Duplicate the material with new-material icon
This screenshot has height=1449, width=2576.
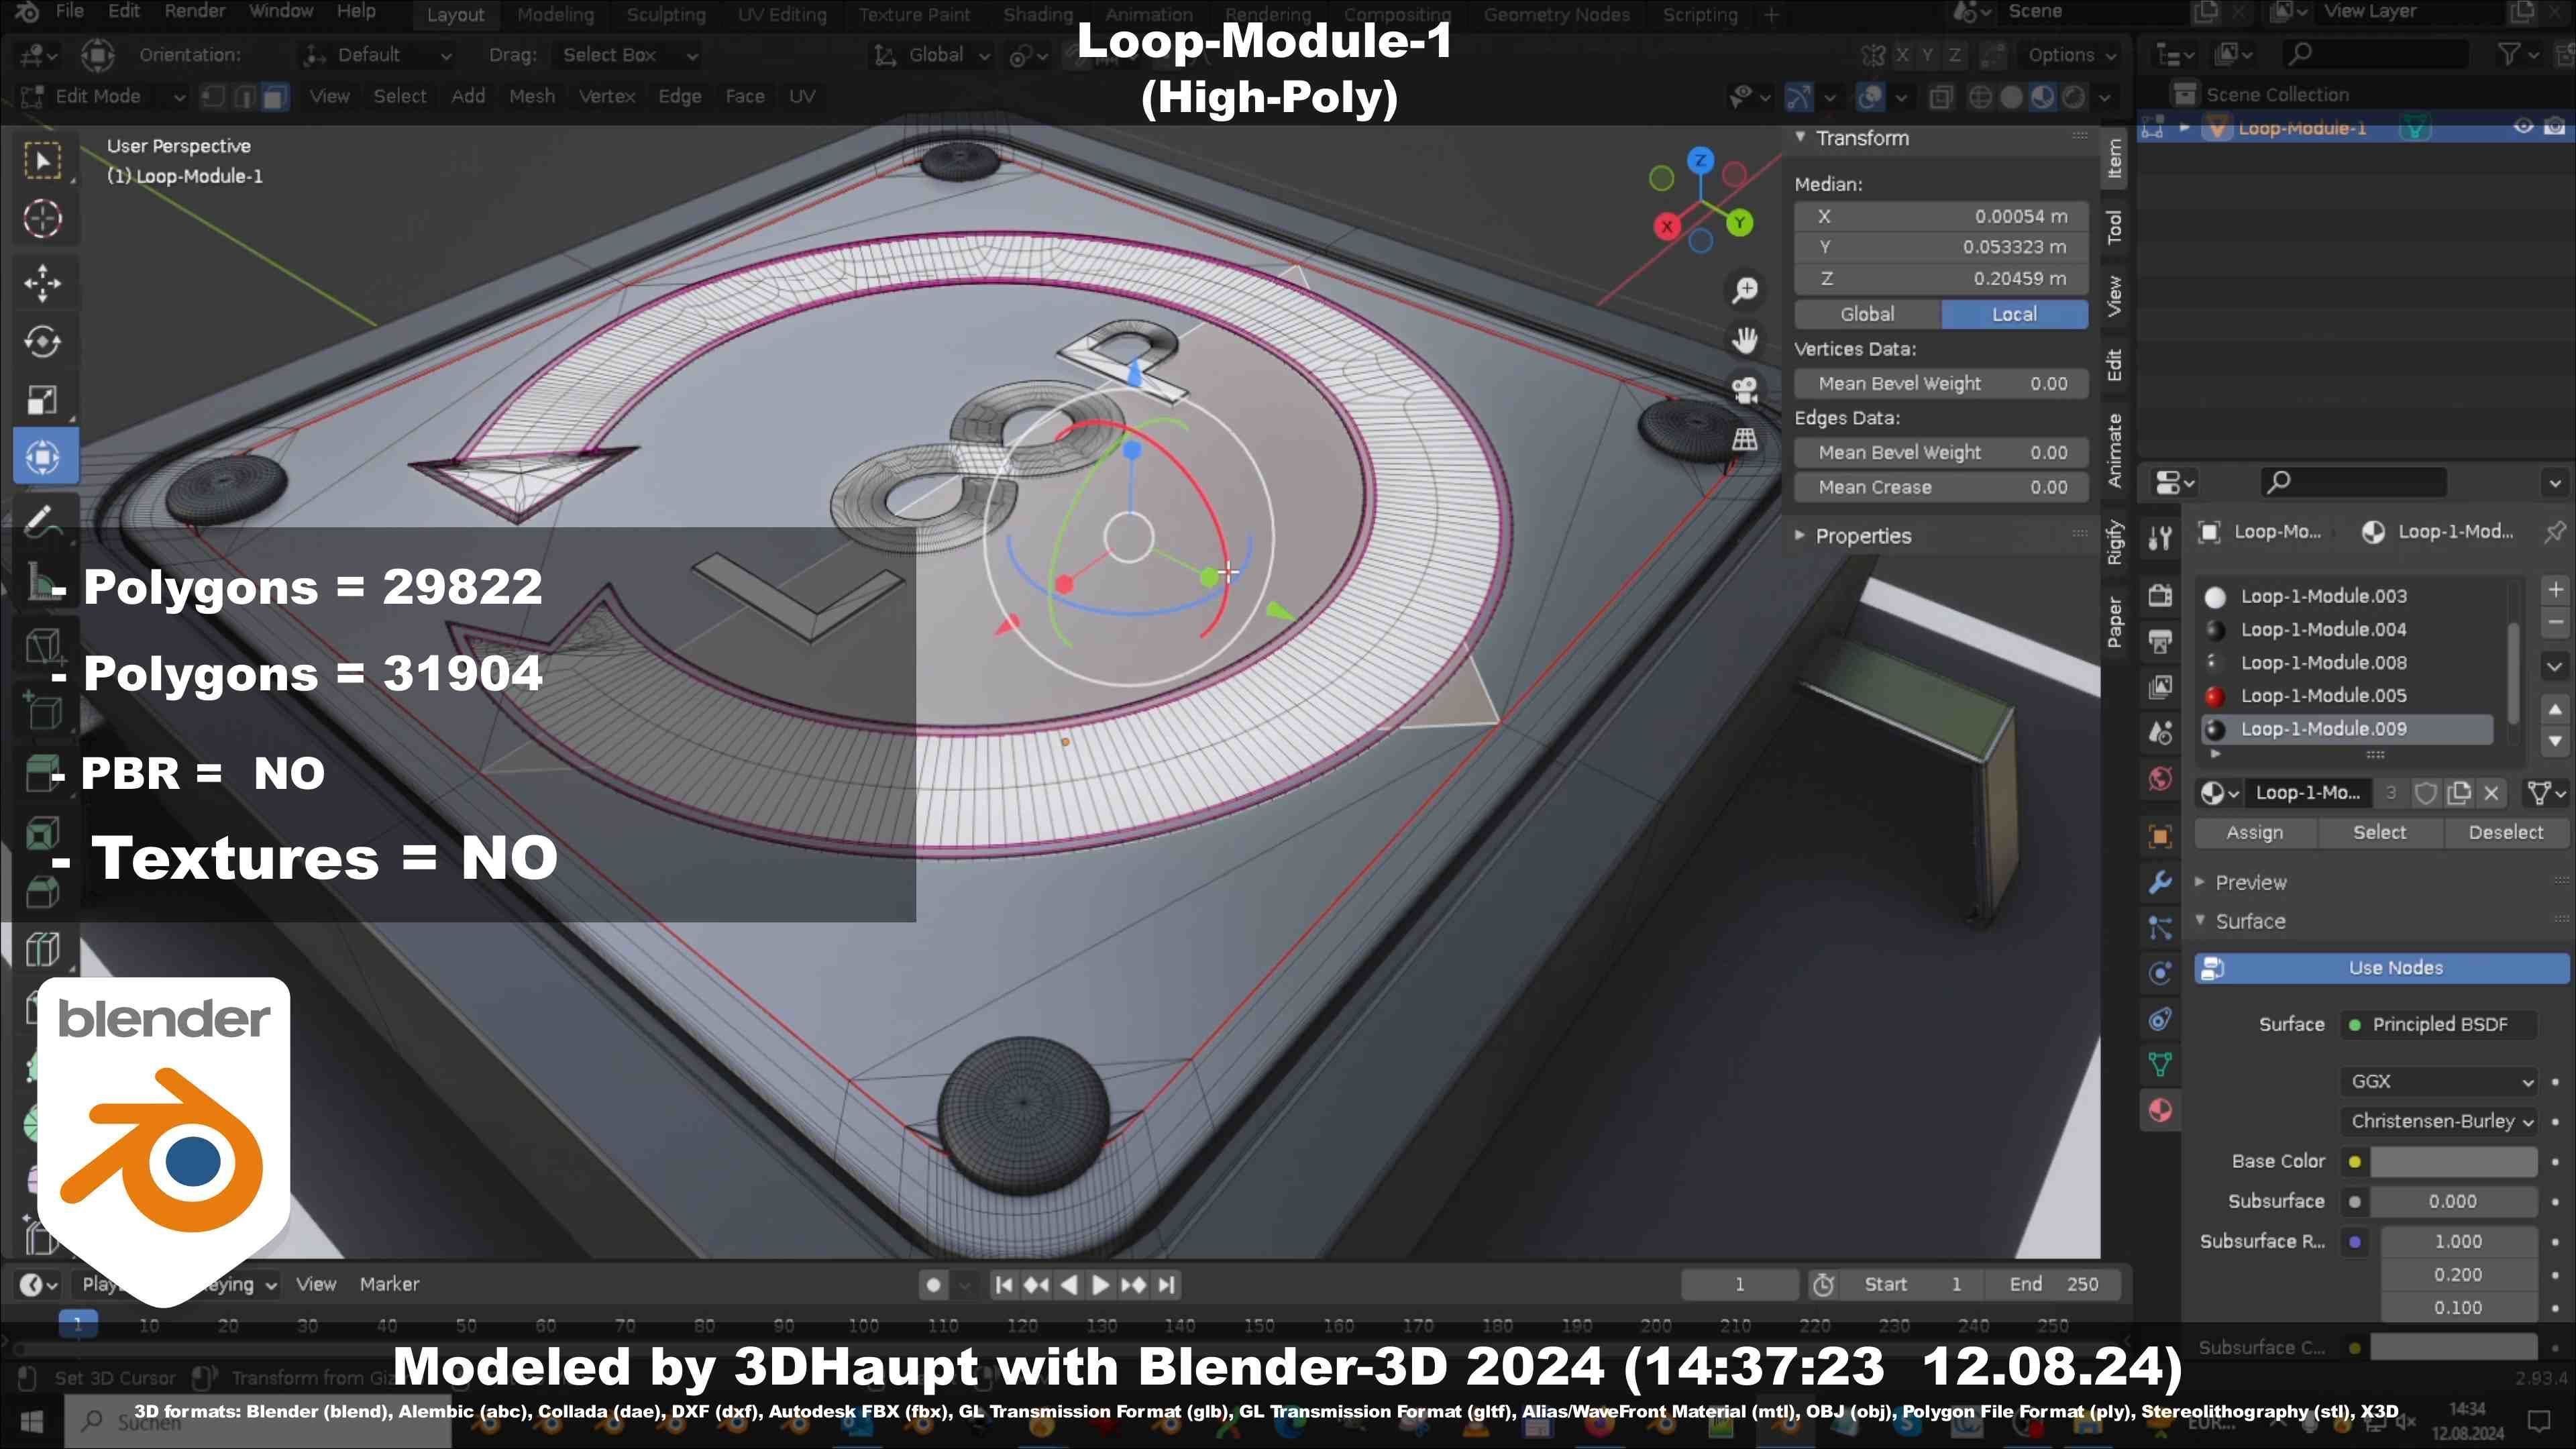tap(2458, 793)
